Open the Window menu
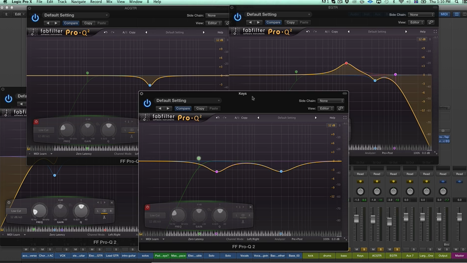Viewport: 467px width, 263px height. (136, 2)
